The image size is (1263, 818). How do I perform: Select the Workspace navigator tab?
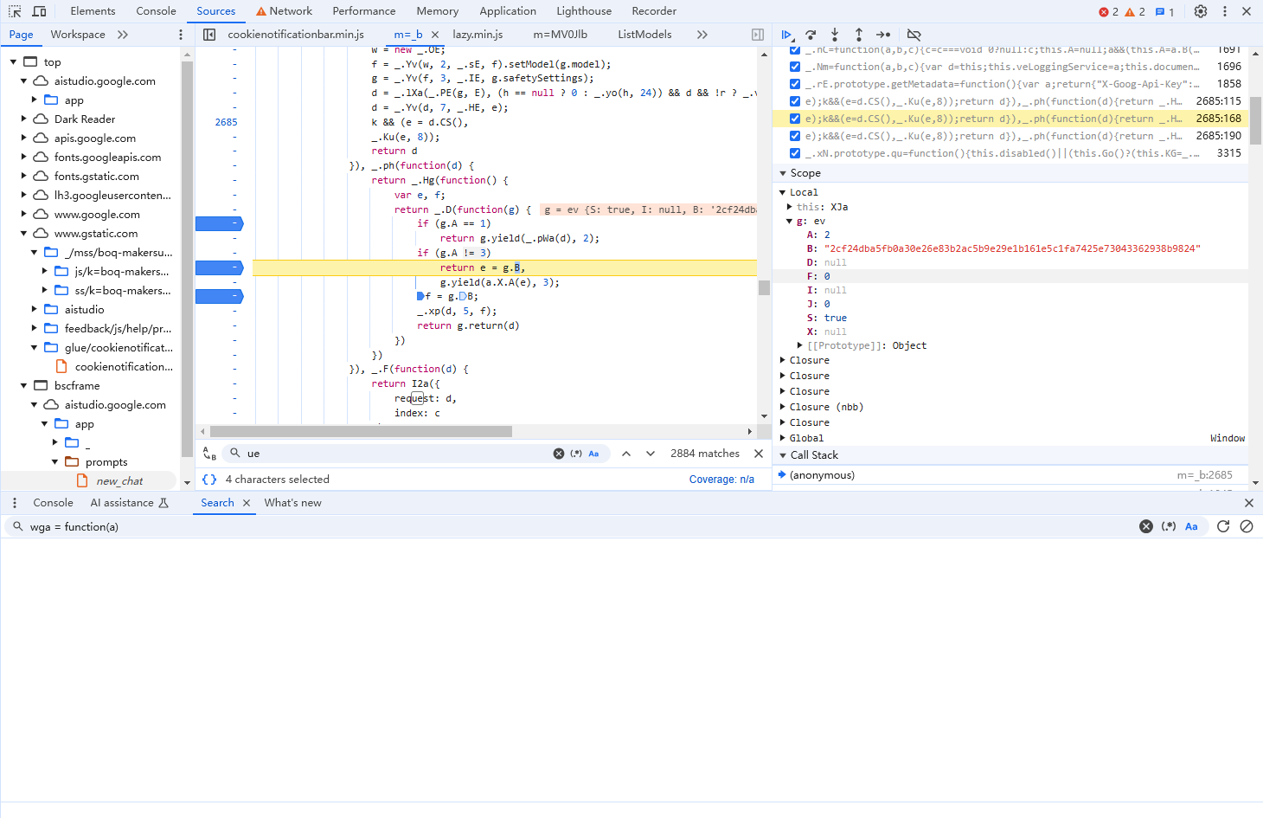78,35
